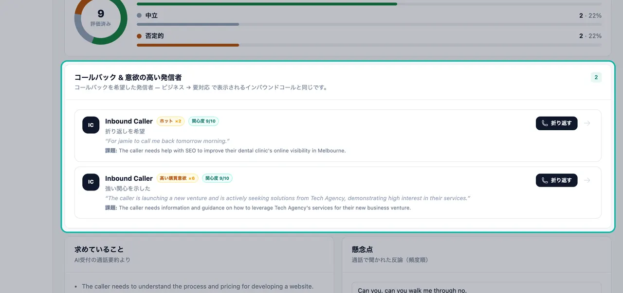623x293 pixels.
Task: Open arrow icon on the Tech Agency caller card
Action: (587, 180)
